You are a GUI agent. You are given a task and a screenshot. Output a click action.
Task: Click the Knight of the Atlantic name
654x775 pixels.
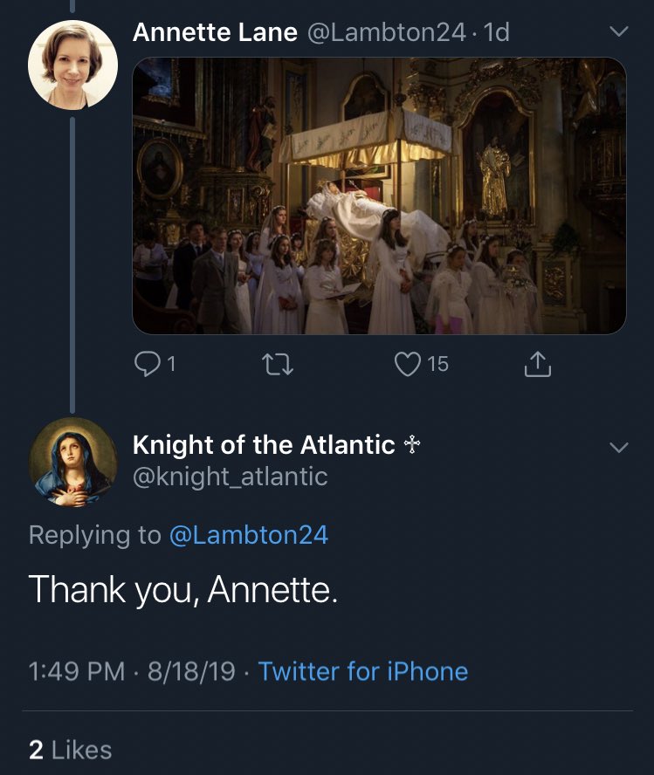coord(264,445)
